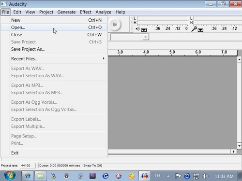Viewport: 242px width, 181px height.
Task: Click the Audacity app icon in title bar
Action: coord(3,4)
